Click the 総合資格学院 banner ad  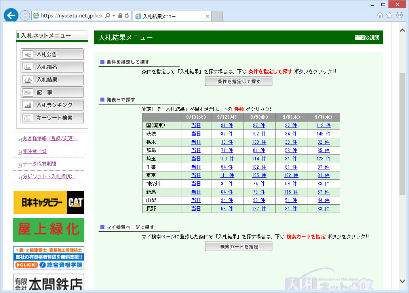tap(49, 258)
